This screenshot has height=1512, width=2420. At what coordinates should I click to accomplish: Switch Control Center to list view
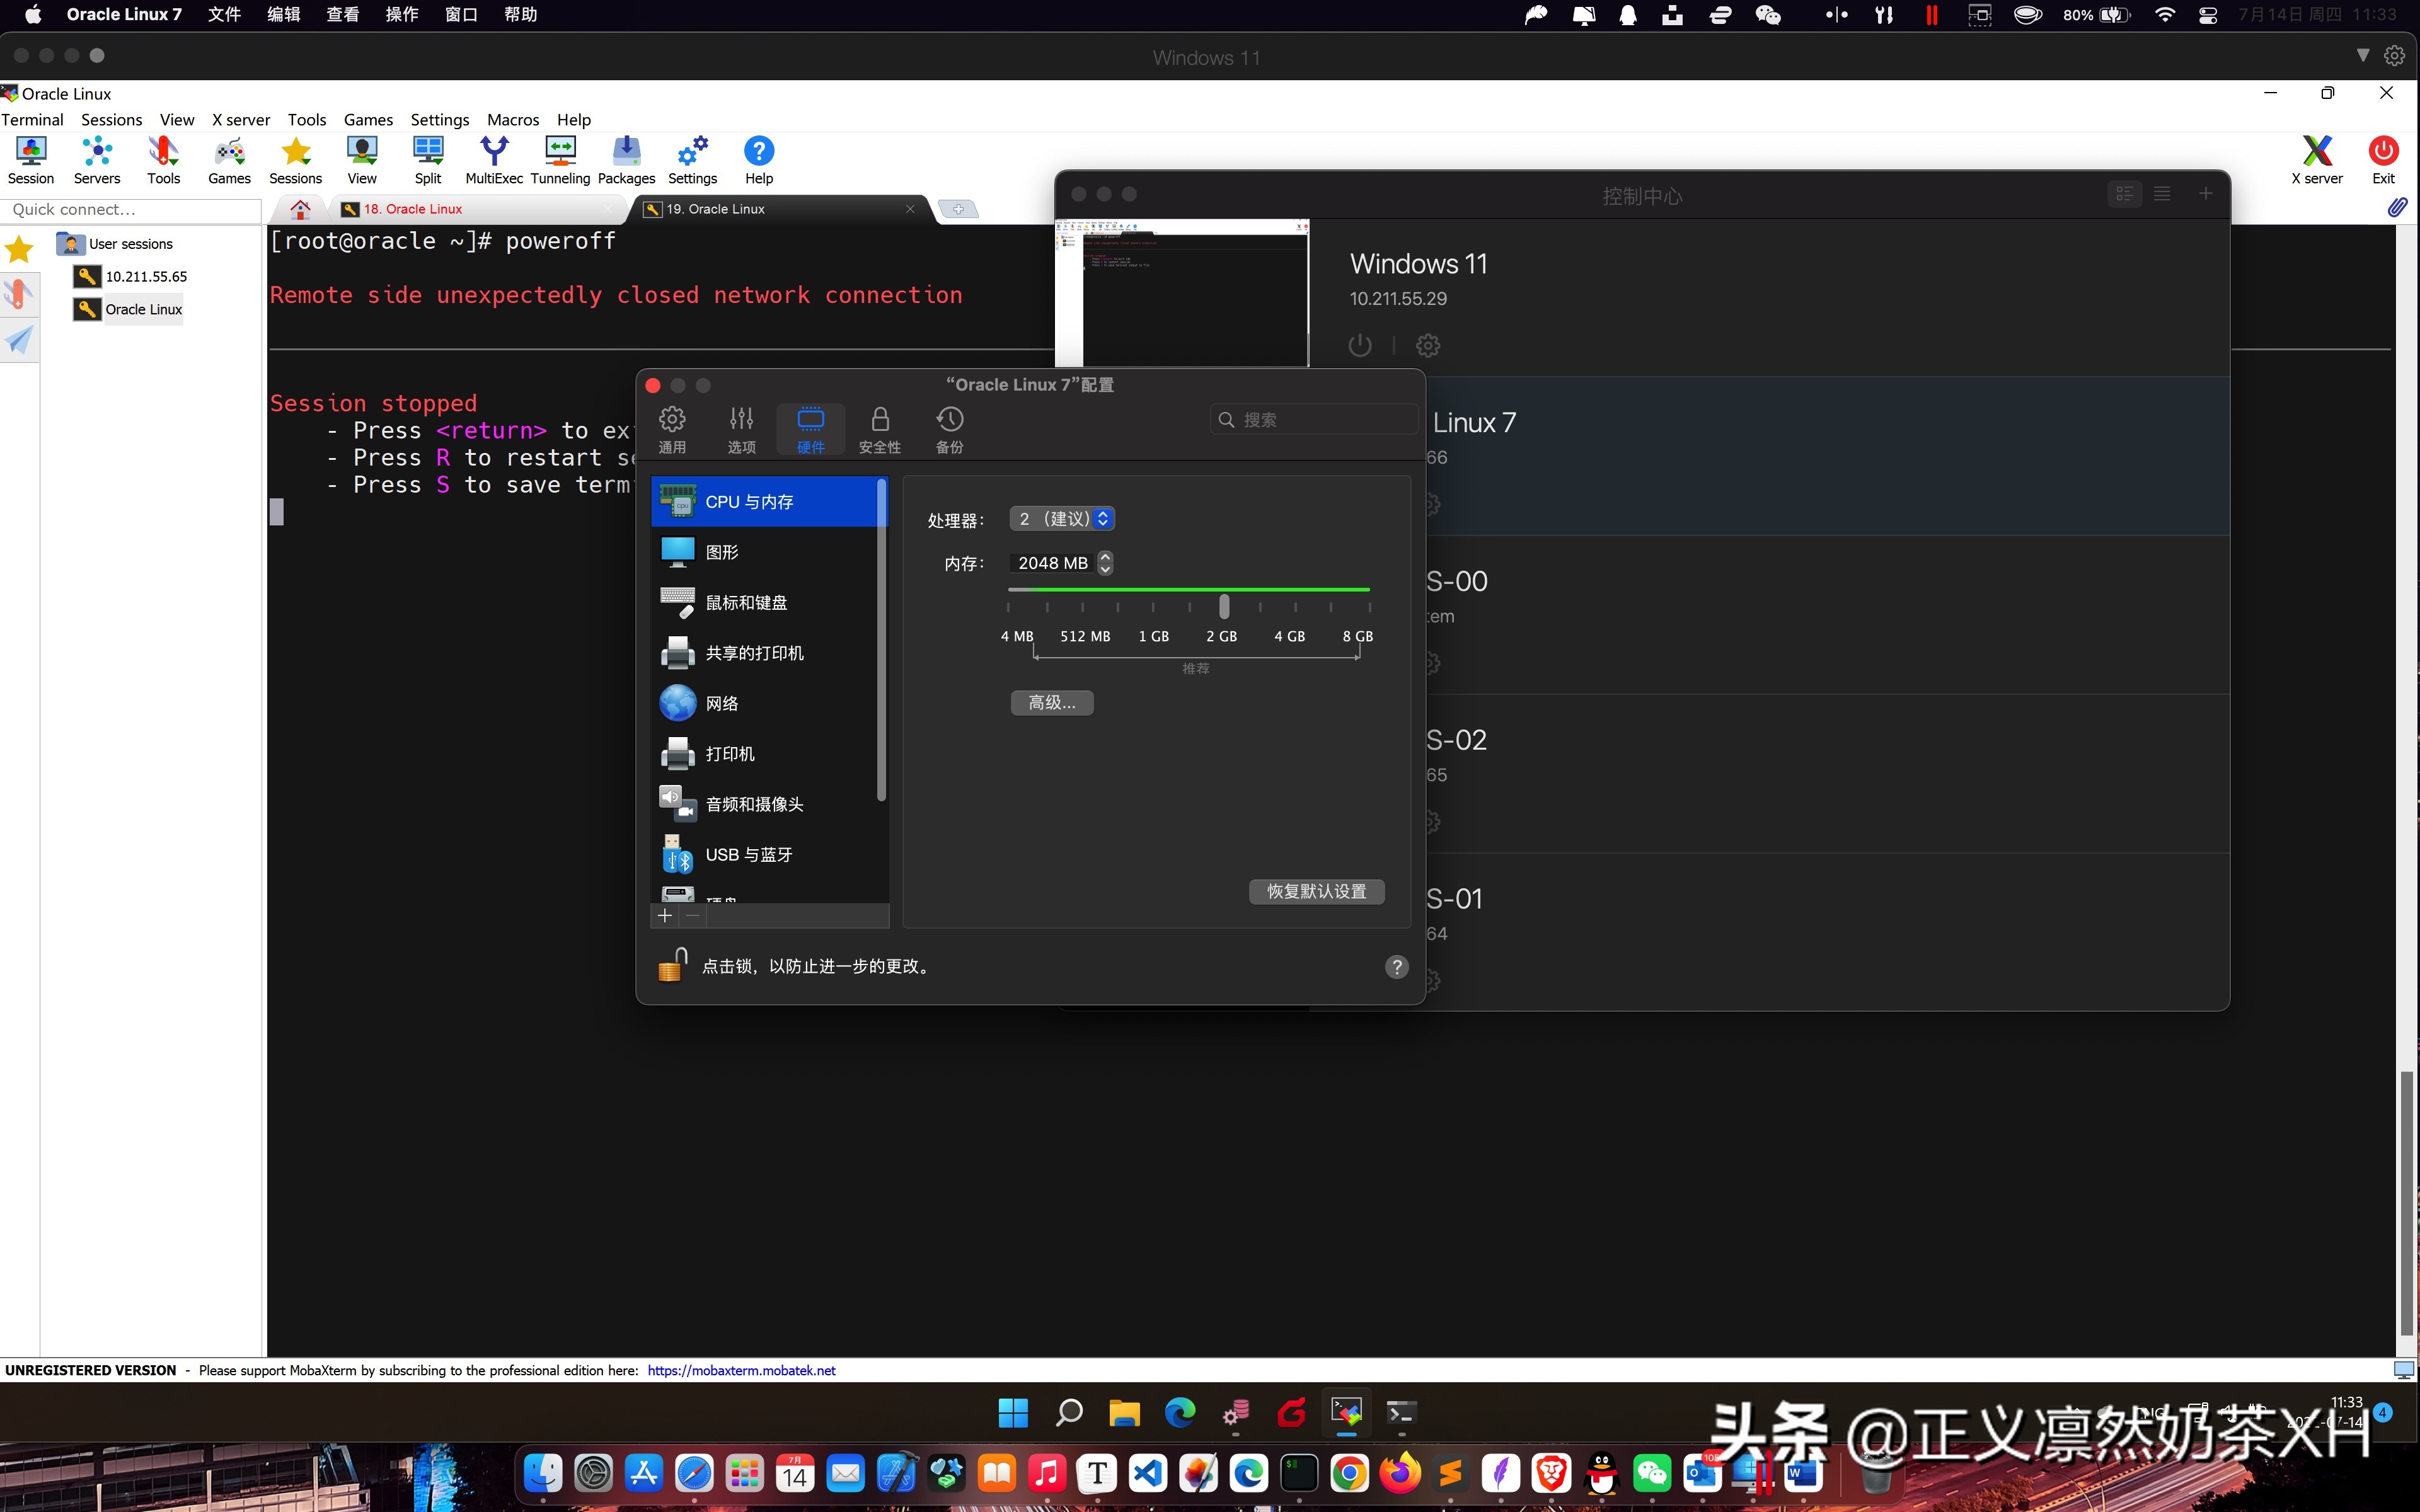[2163, 193]
